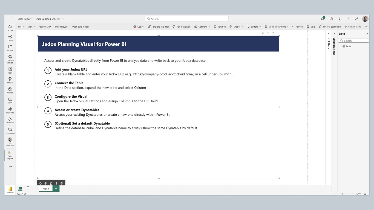Save the report
Screen dimensions: 374x210
click(311, 27)
